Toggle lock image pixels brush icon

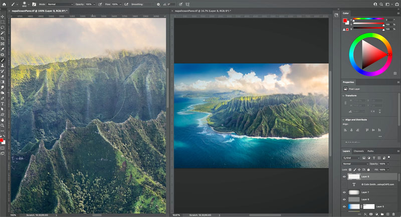355,170
